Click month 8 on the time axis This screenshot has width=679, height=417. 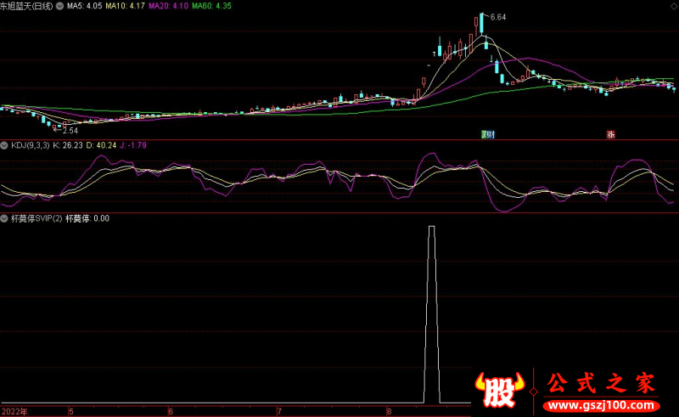click(388, 411)
